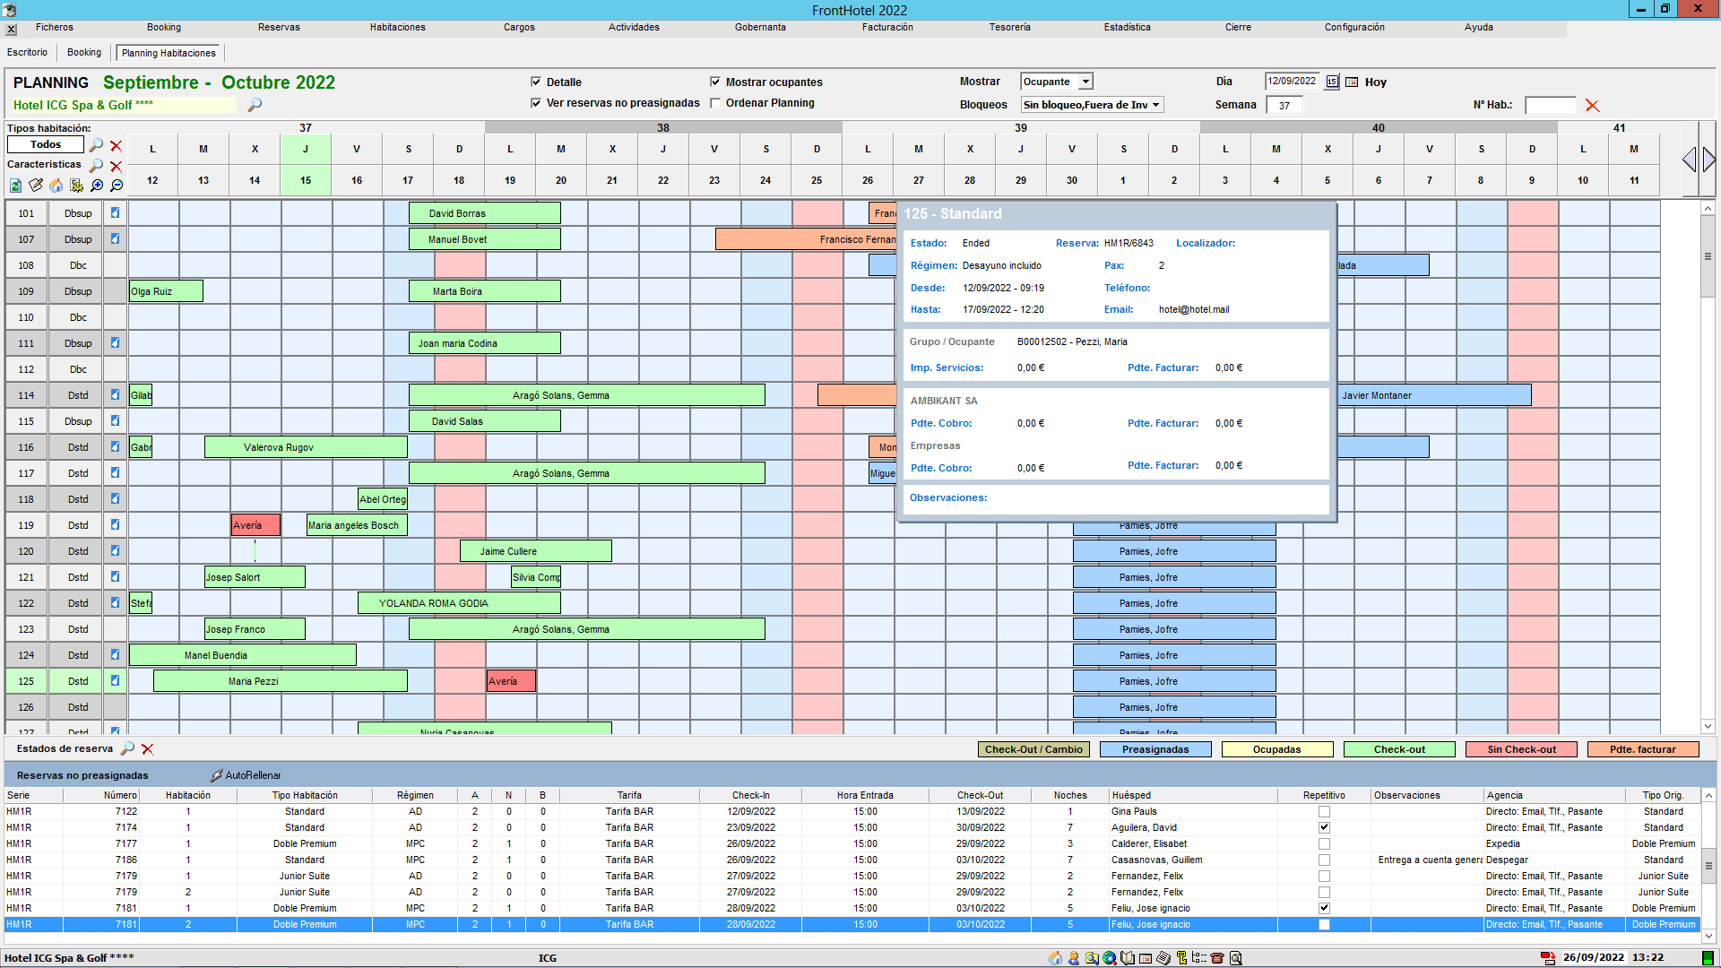Screen dimensions: 1721x968
Task: Click the Hoy button
Action: (x=1375, y=82)
